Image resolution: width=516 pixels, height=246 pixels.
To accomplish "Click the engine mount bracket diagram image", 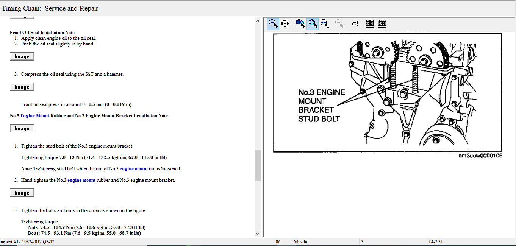I will click(x=387, y=93).
